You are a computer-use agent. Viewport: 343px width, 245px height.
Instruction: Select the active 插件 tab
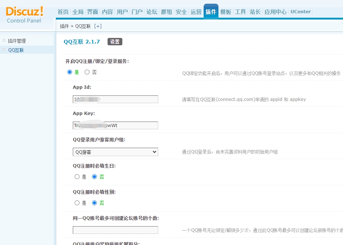click(211, 12)
